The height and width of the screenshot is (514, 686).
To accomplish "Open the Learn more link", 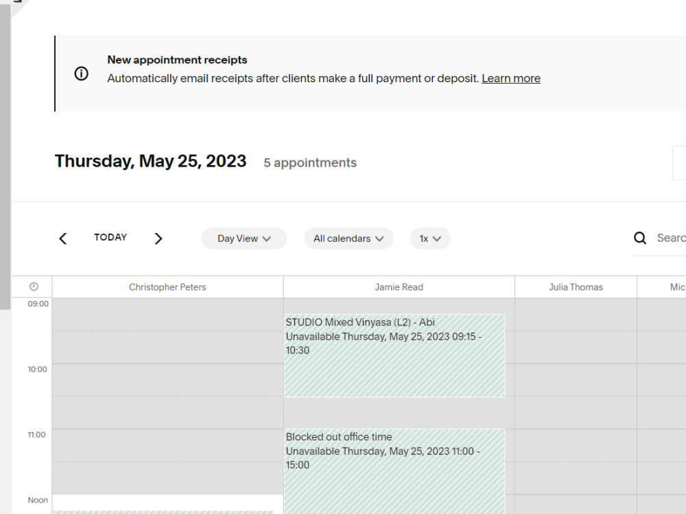I will pyautogui.click(x=511, y=78).
